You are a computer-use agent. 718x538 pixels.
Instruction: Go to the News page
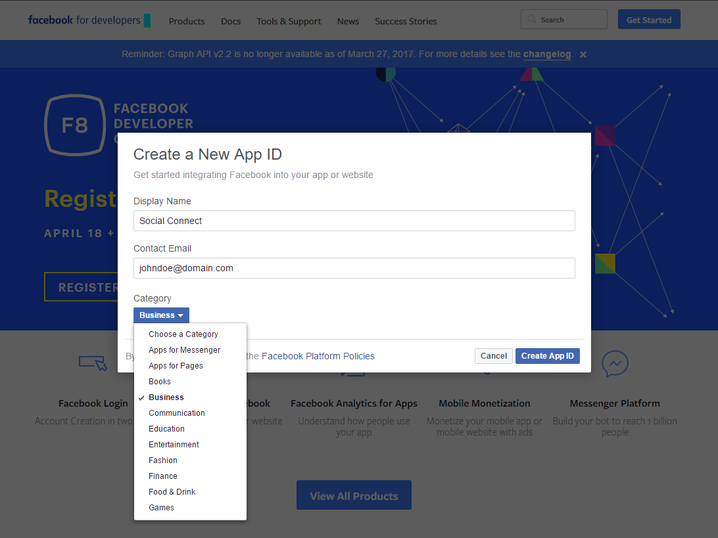click(x=348, y=21)
